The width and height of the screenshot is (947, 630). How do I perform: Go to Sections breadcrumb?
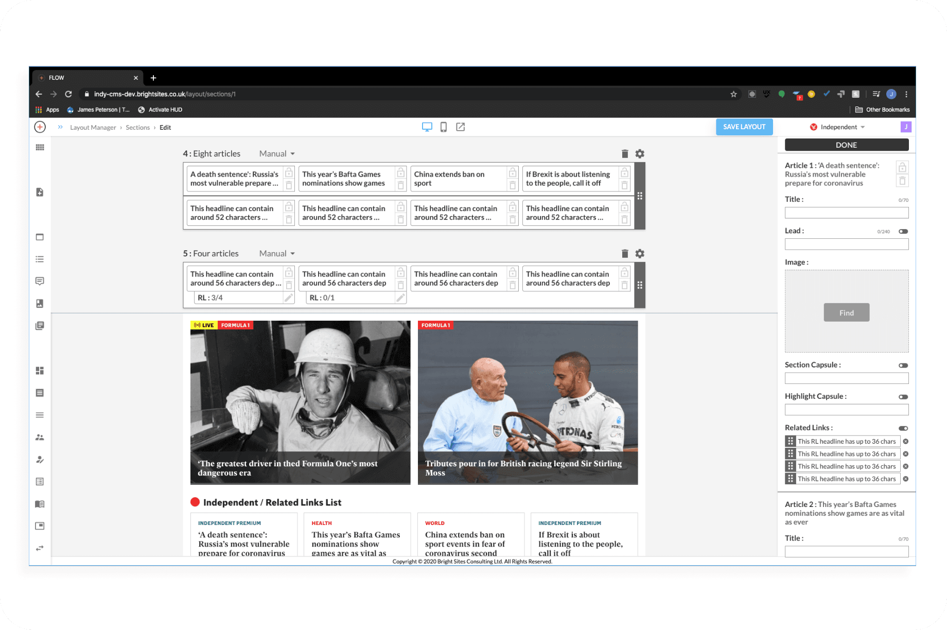click(138, 128)
